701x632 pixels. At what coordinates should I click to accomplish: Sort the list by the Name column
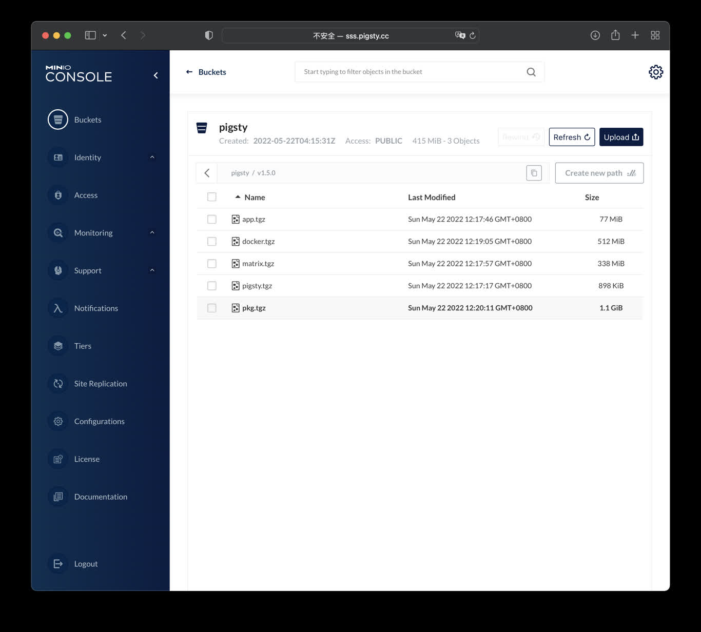(254, 197)
